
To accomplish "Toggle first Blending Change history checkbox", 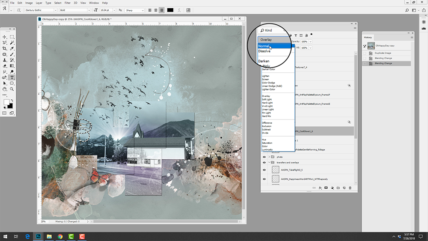I will (x=365, y=58).
